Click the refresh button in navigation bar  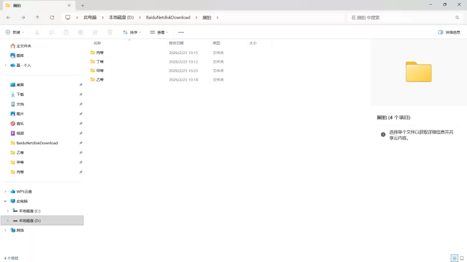point(52,17)
